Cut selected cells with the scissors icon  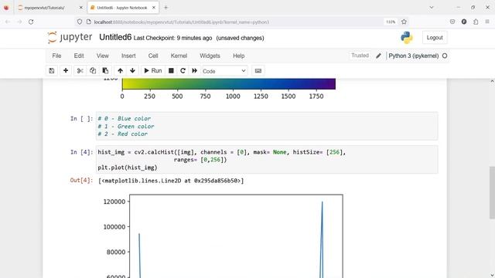coord(80,70)
